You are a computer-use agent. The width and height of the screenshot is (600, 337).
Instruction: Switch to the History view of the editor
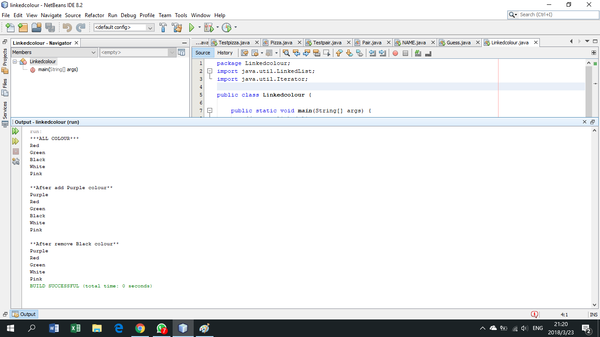click(x=225, y=52)
